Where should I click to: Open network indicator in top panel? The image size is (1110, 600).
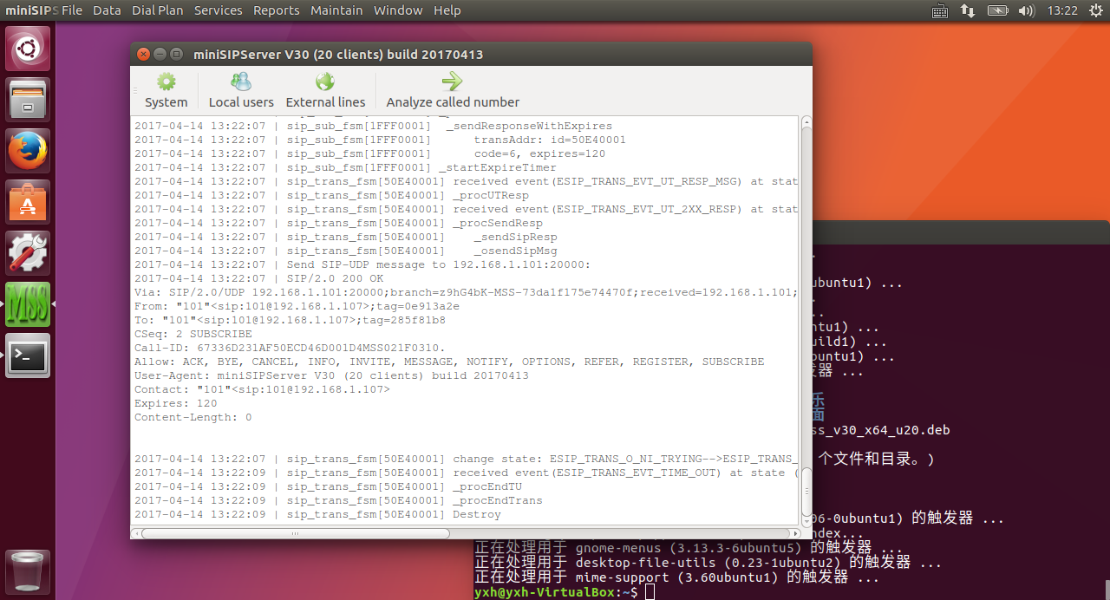pos(969,10)
